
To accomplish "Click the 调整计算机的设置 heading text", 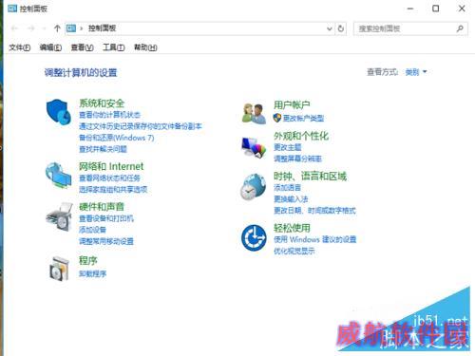I will 81,73.
